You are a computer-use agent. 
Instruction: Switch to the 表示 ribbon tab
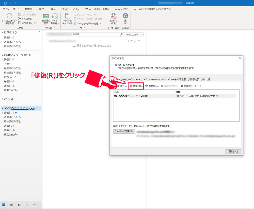pyautogui.click(x=53, y=9)
